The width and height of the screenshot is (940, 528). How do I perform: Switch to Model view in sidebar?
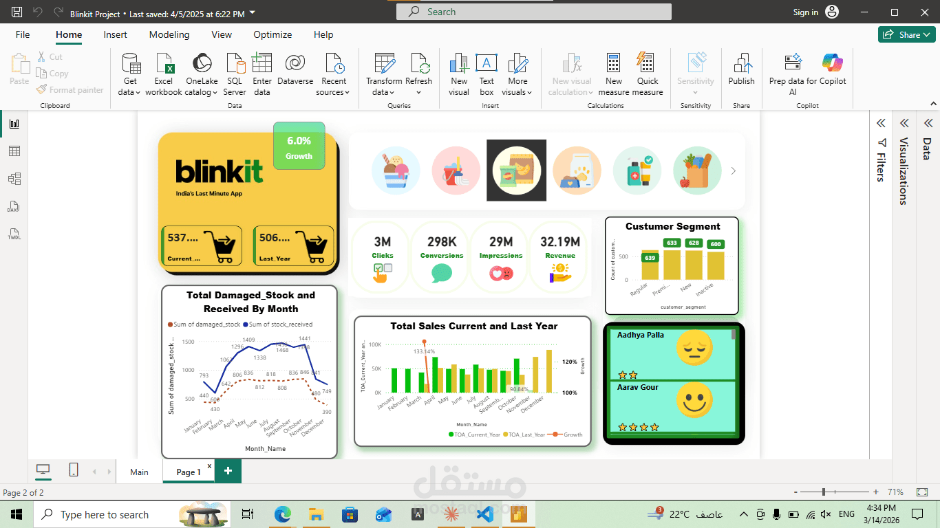(14, 179)
